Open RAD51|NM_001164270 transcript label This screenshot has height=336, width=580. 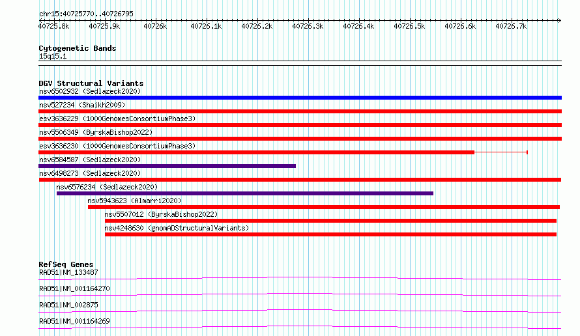[74, 288]
